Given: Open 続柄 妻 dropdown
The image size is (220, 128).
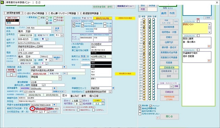Looking at the screenshot, I should pyautogui.click(x=51, y=60).
